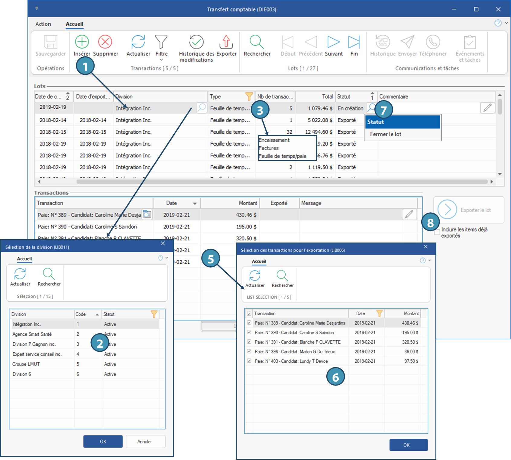Screen dimensions: 511x460
Task: Go to next lot with Suivant
Action: point(334,42)
